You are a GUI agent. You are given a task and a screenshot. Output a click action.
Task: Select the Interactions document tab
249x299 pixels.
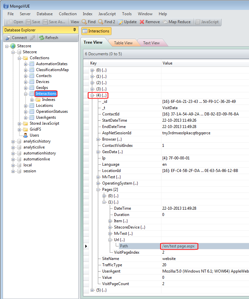[96, 31]
